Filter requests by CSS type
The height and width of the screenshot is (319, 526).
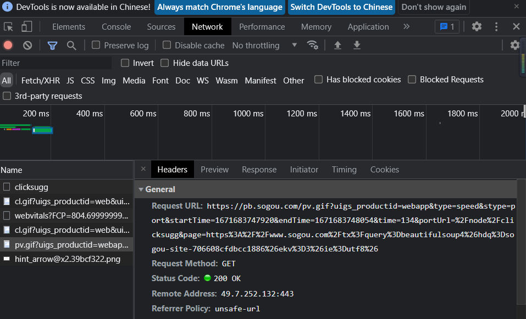coord(88,80)
